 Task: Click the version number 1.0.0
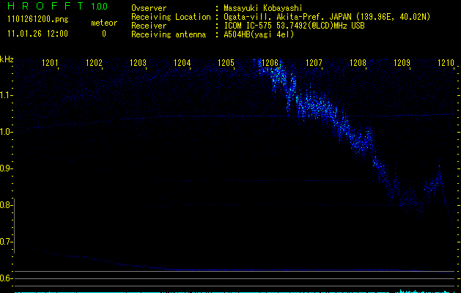click(100, 6)
